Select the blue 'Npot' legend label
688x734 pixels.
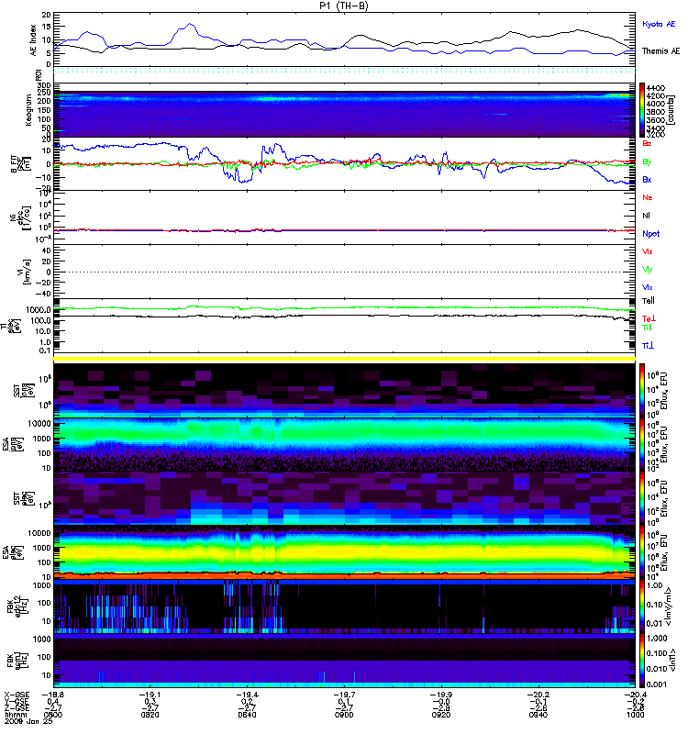tap(650, 234)
